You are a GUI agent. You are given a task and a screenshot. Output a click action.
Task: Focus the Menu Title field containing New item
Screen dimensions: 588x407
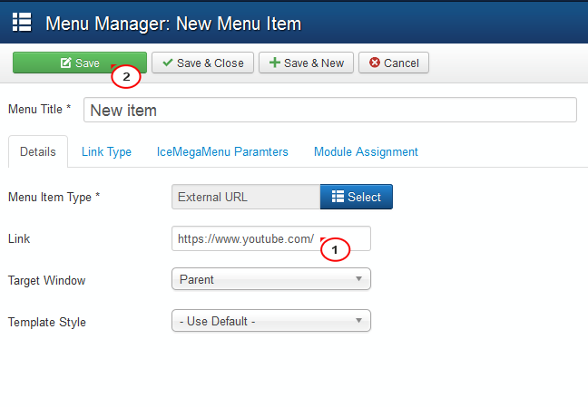point(330,110)
